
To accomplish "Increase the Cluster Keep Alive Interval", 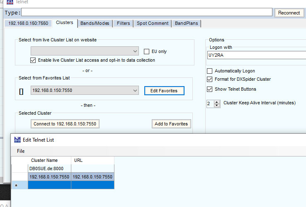I will (217, 102).
